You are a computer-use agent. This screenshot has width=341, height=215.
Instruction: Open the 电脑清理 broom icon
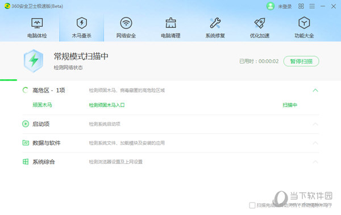170,23
